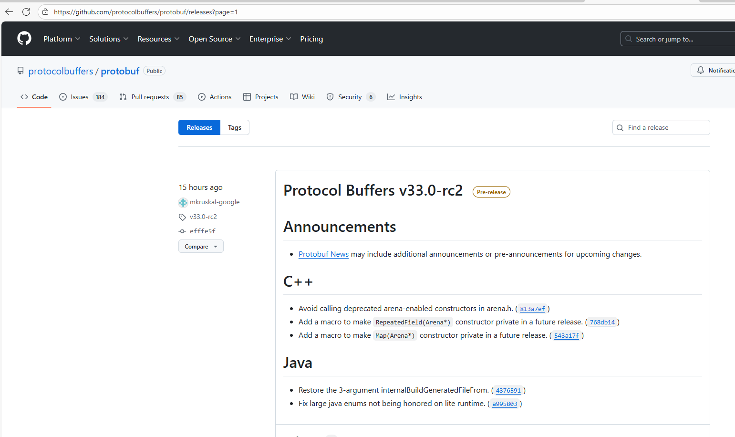Expand the Solutions menu
The height and width of the screenshot is (437, 735).
click(x=109, y=39)
